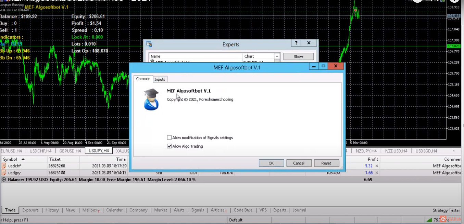Select the USDJPY,H4 chart tab
The image size is (464, 224).
[99, 151]
